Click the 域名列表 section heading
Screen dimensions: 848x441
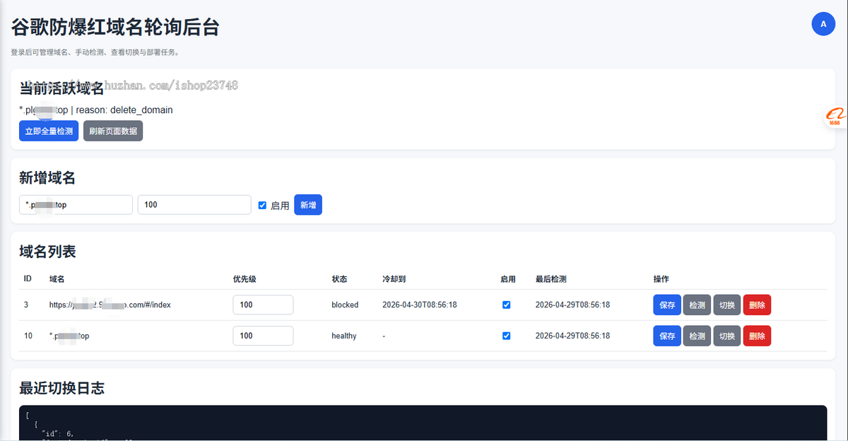point(47,251)
